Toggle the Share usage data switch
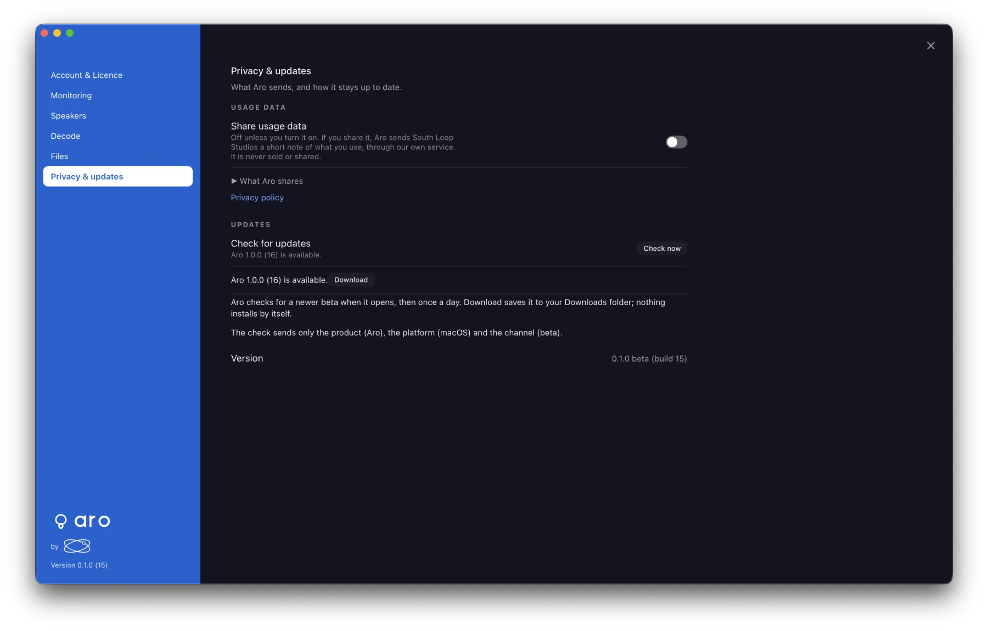This screenshot has height=631, width=988. 676,142
